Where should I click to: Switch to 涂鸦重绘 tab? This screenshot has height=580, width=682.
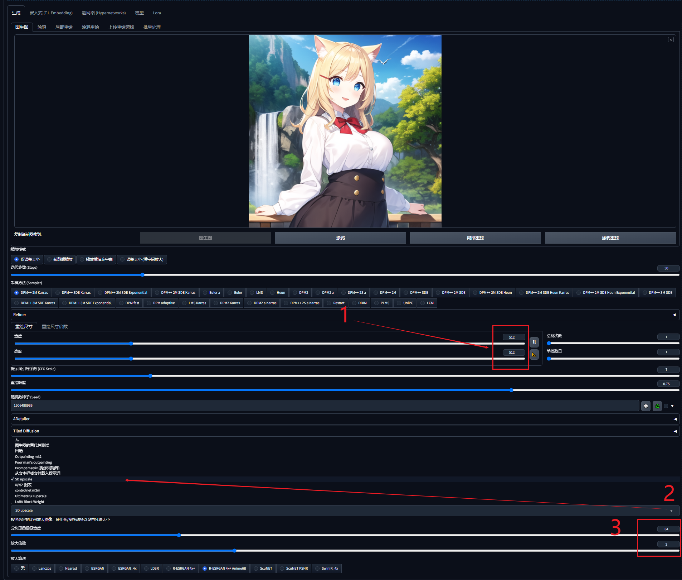pos(91,27)
